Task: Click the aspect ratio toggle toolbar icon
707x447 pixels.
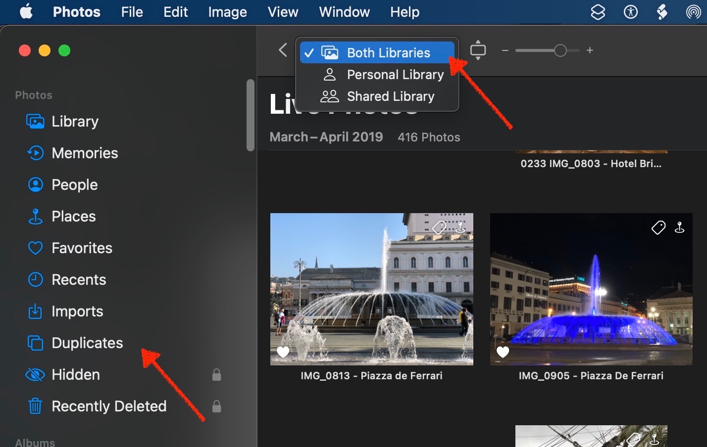Action: point(478,50)
